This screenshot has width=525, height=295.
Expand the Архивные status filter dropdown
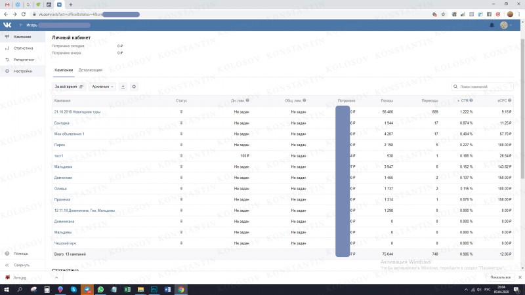pyautogui.click(x=103, y=87)
